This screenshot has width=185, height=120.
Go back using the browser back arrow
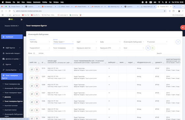pyautogui.click(x=2, y=11)
